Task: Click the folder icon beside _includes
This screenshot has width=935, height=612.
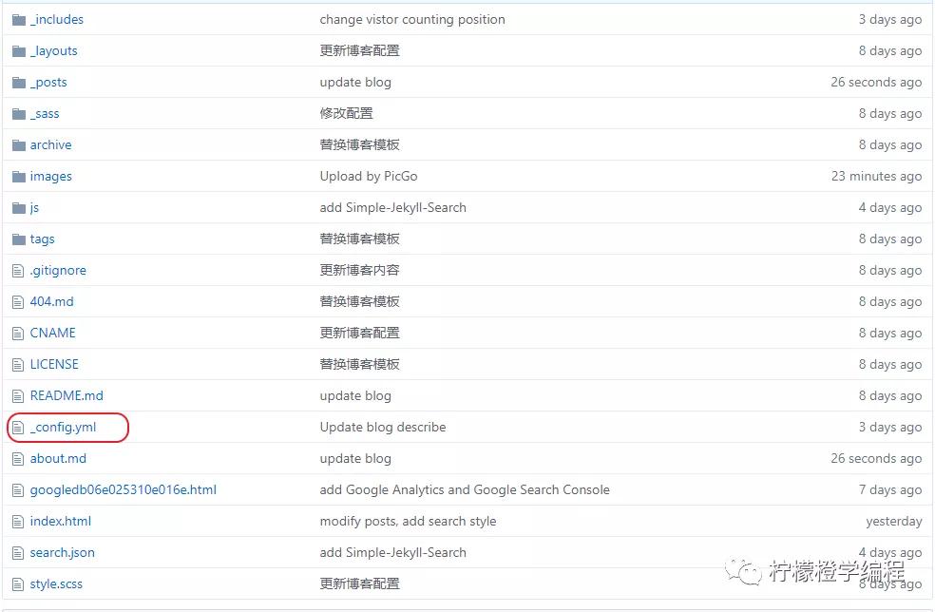Action: point(17,19)
